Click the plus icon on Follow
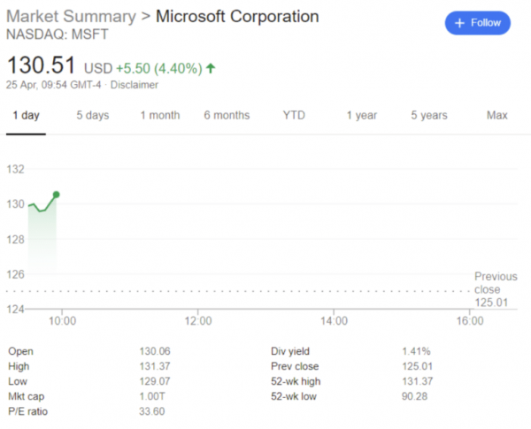The width and height of the screenshot is (531, 429). click(x=460, y=23)
